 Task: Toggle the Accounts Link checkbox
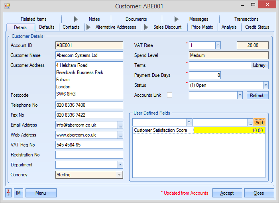[169, 95]
